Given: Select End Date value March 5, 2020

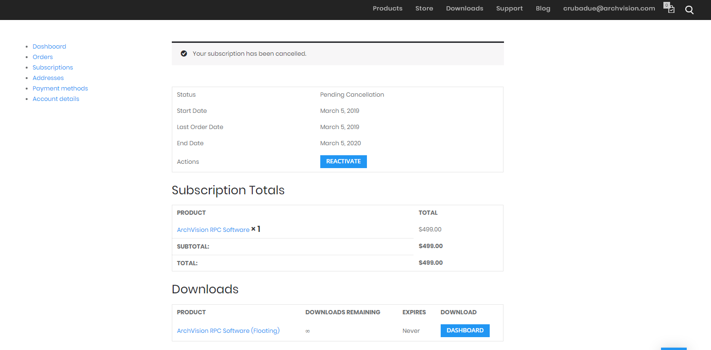Looking at the screenshot, I should click(341, 143).
